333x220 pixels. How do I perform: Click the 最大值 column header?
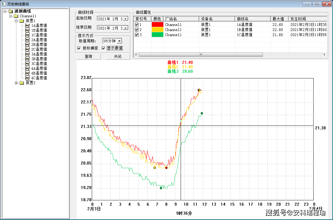[x=279, y=19]
